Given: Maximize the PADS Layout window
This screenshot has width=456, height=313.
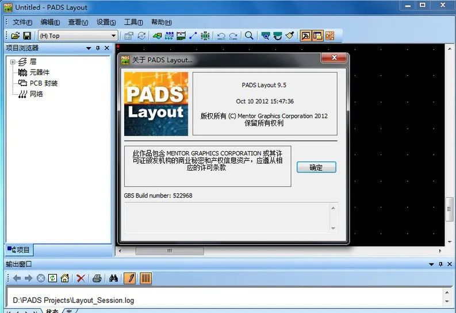Looking at the screenshot, I should click(x=423, y=5).
